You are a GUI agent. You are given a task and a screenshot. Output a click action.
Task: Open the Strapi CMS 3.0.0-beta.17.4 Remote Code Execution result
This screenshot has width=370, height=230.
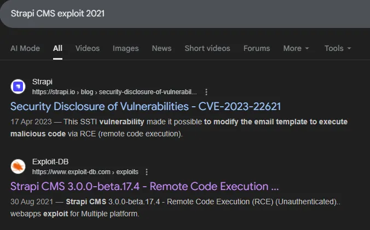[144, 186]
